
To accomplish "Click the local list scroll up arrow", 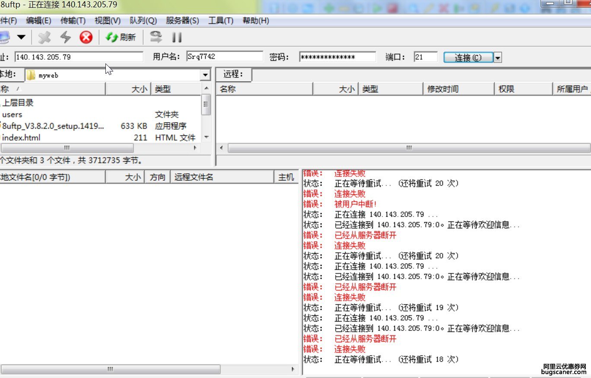I will 206,88.
